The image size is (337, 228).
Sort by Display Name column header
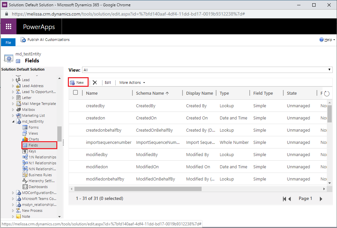pos(199,93)
